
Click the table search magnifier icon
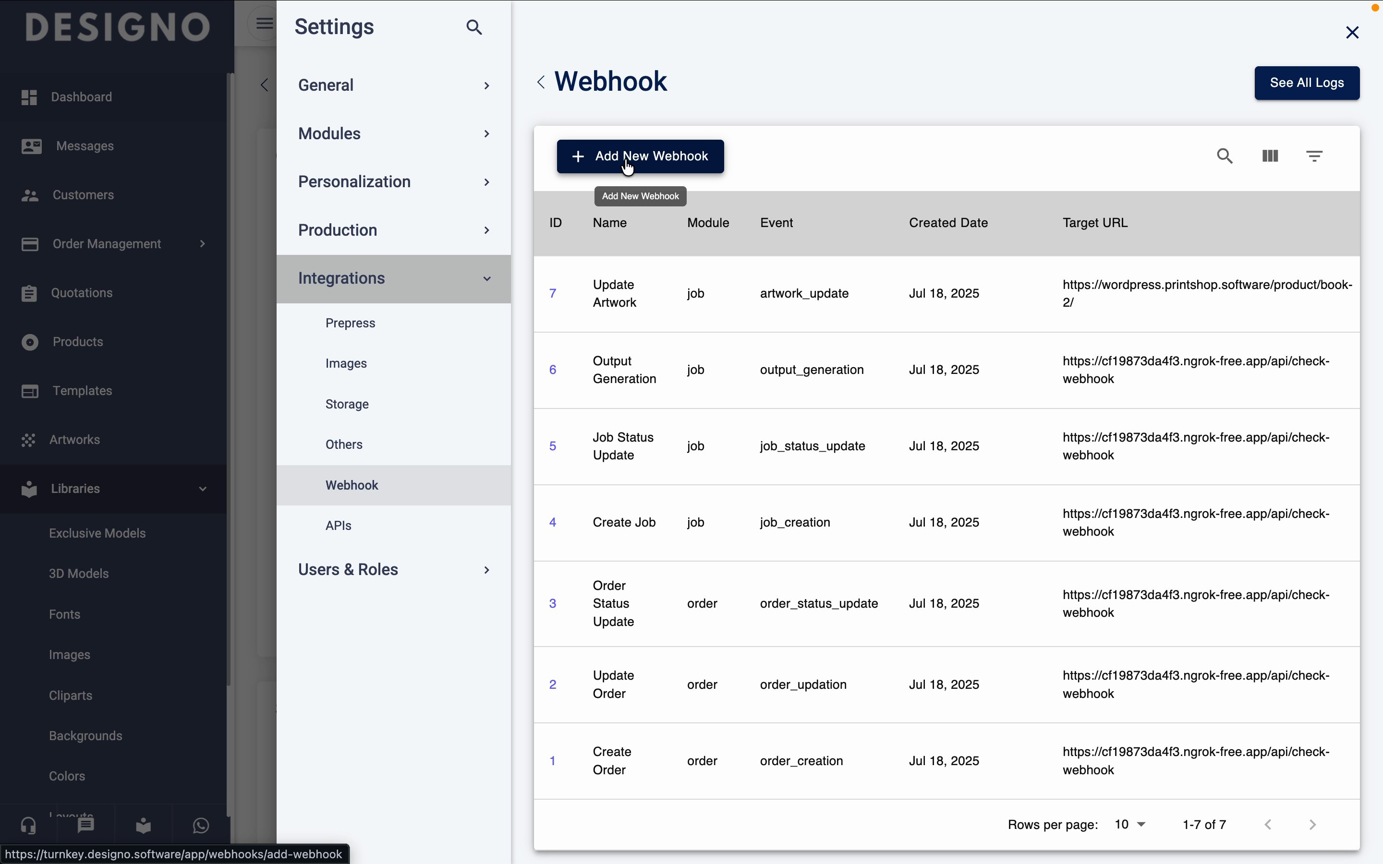point(1224,156)
